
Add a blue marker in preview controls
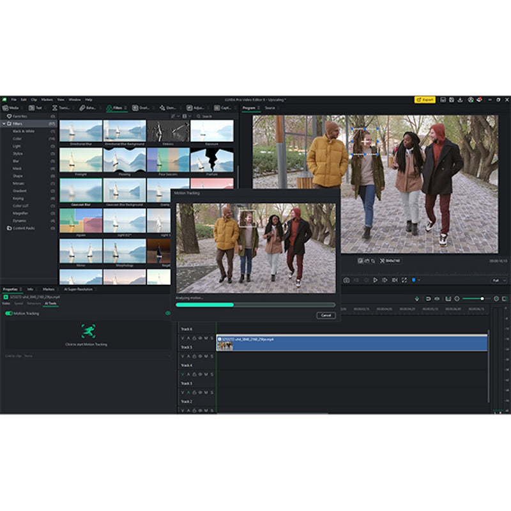pyautogui.click(x=413, y=280)
